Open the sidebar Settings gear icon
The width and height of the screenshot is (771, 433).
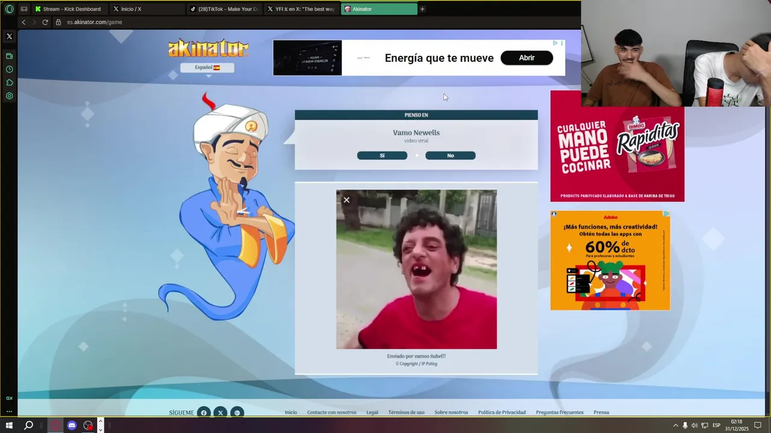pos(9,96)
